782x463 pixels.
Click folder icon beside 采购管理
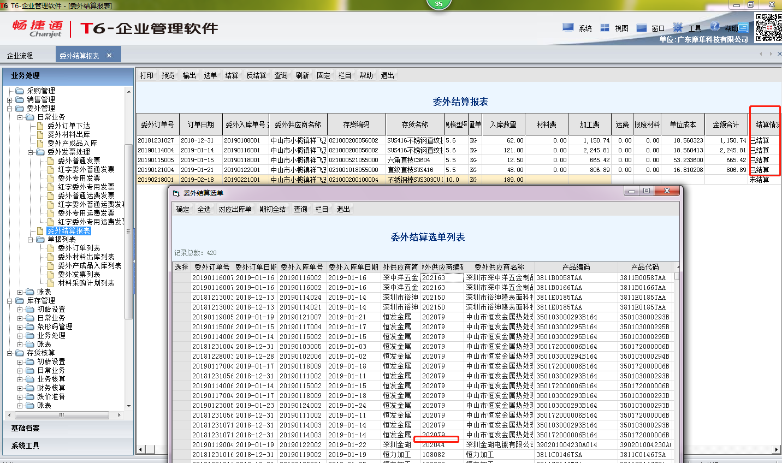click(20, 91)
